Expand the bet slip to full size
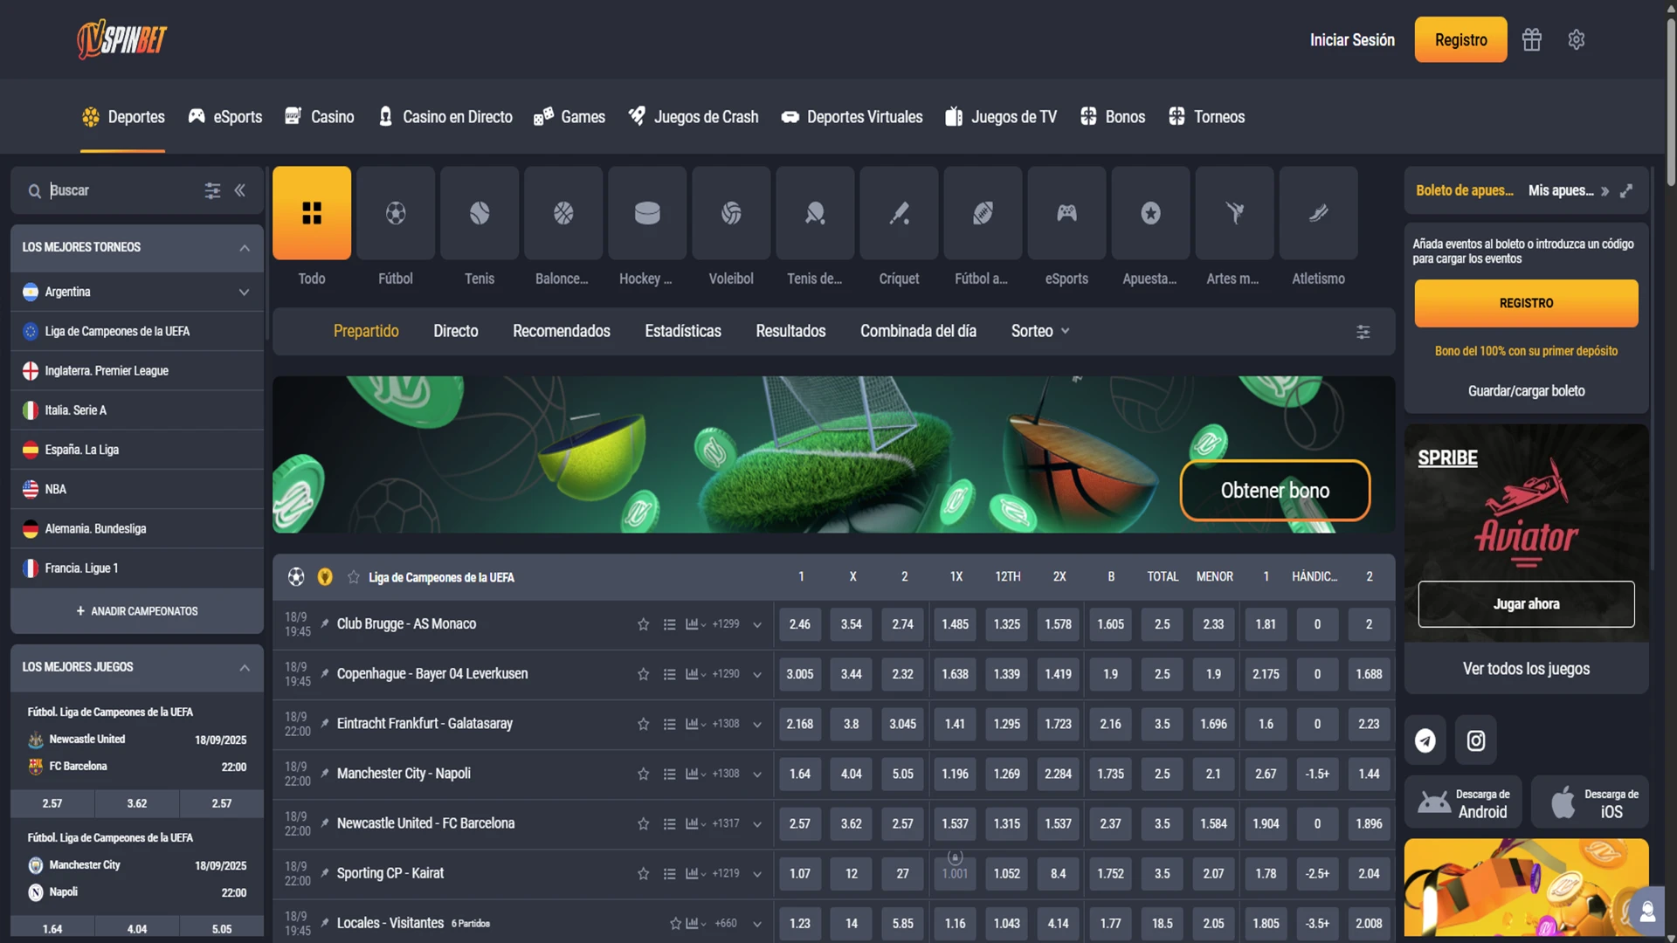 pos(1626,190)
